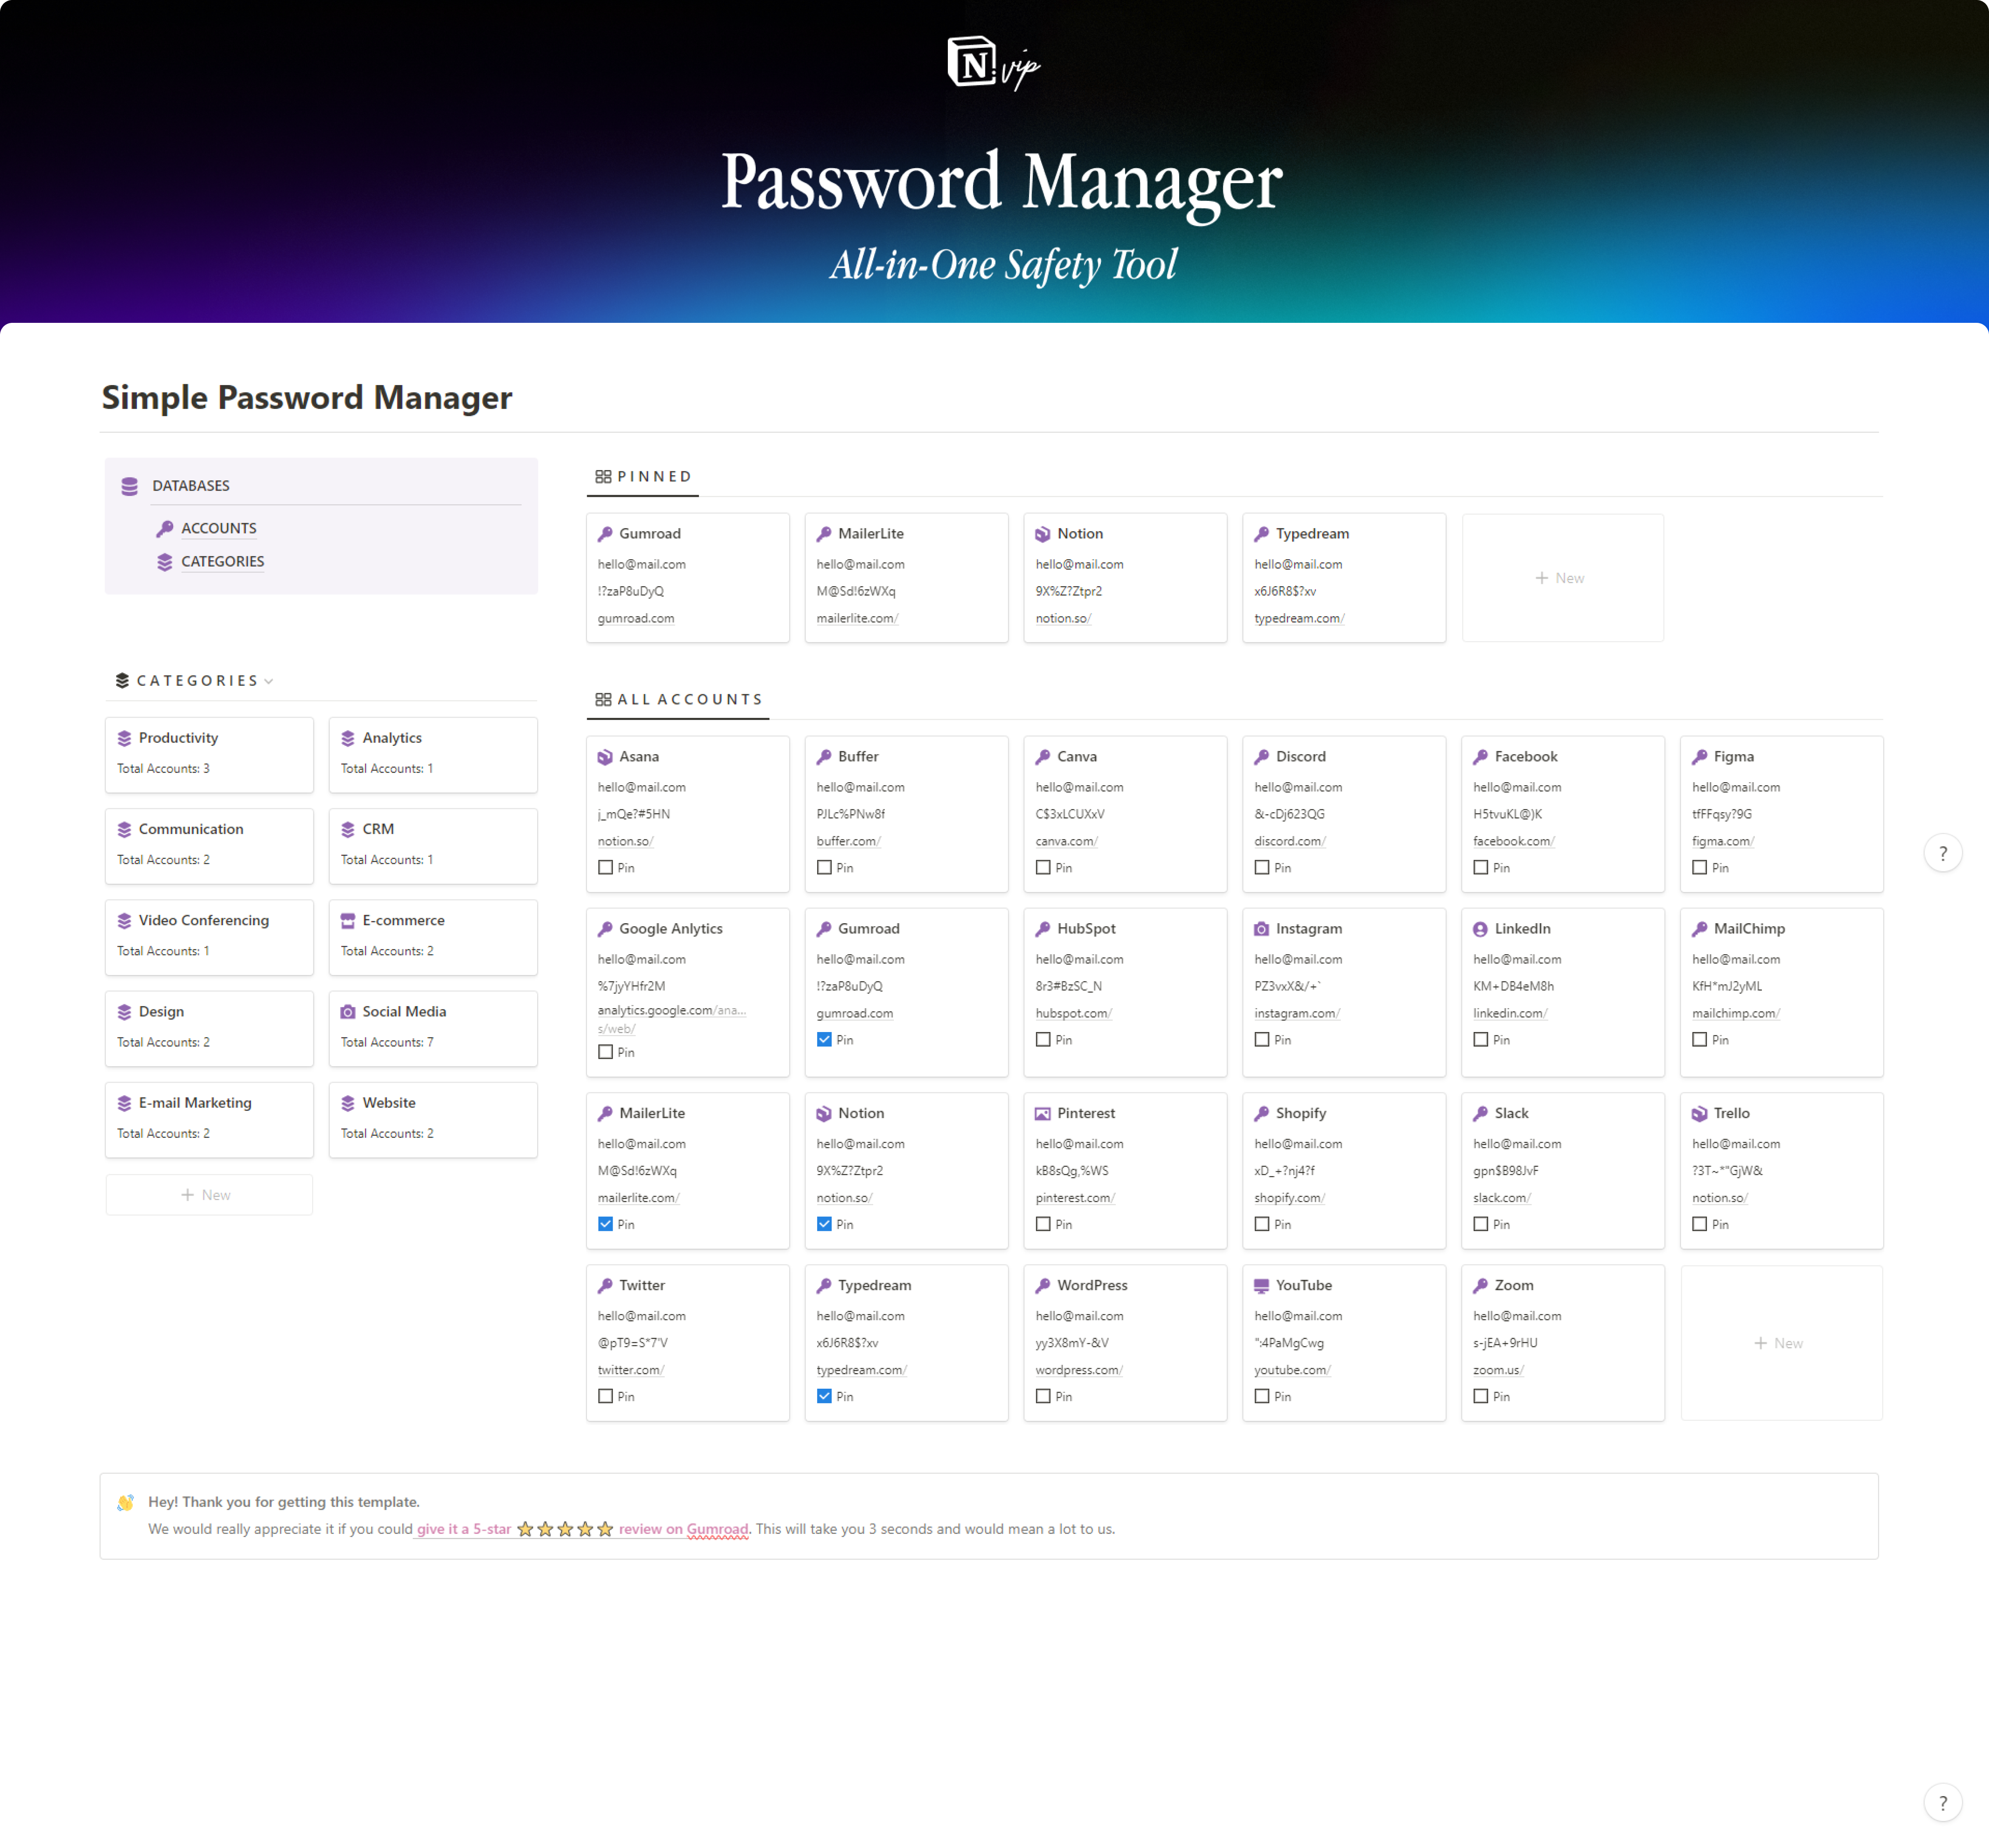Select the PINNED view tab
The height and width of the screenshot is (1848, 1989).
[643, 477]
